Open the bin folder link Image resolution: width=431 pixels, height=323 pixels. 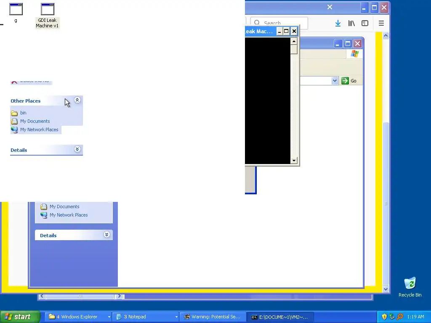pos(24,113)
